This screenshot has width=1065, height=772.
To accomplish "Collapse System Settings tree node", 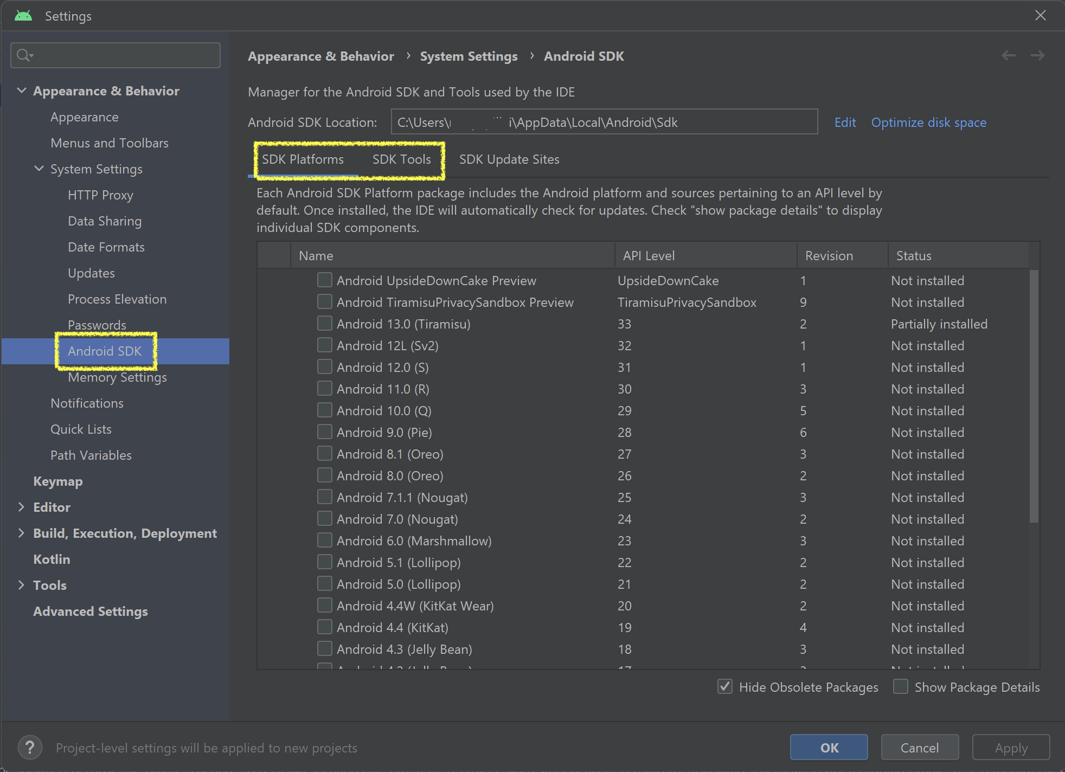I will 39,169.
